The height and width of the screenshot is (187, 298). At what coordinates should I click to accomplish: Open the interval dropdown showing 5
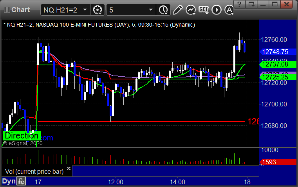click(131, 10)
